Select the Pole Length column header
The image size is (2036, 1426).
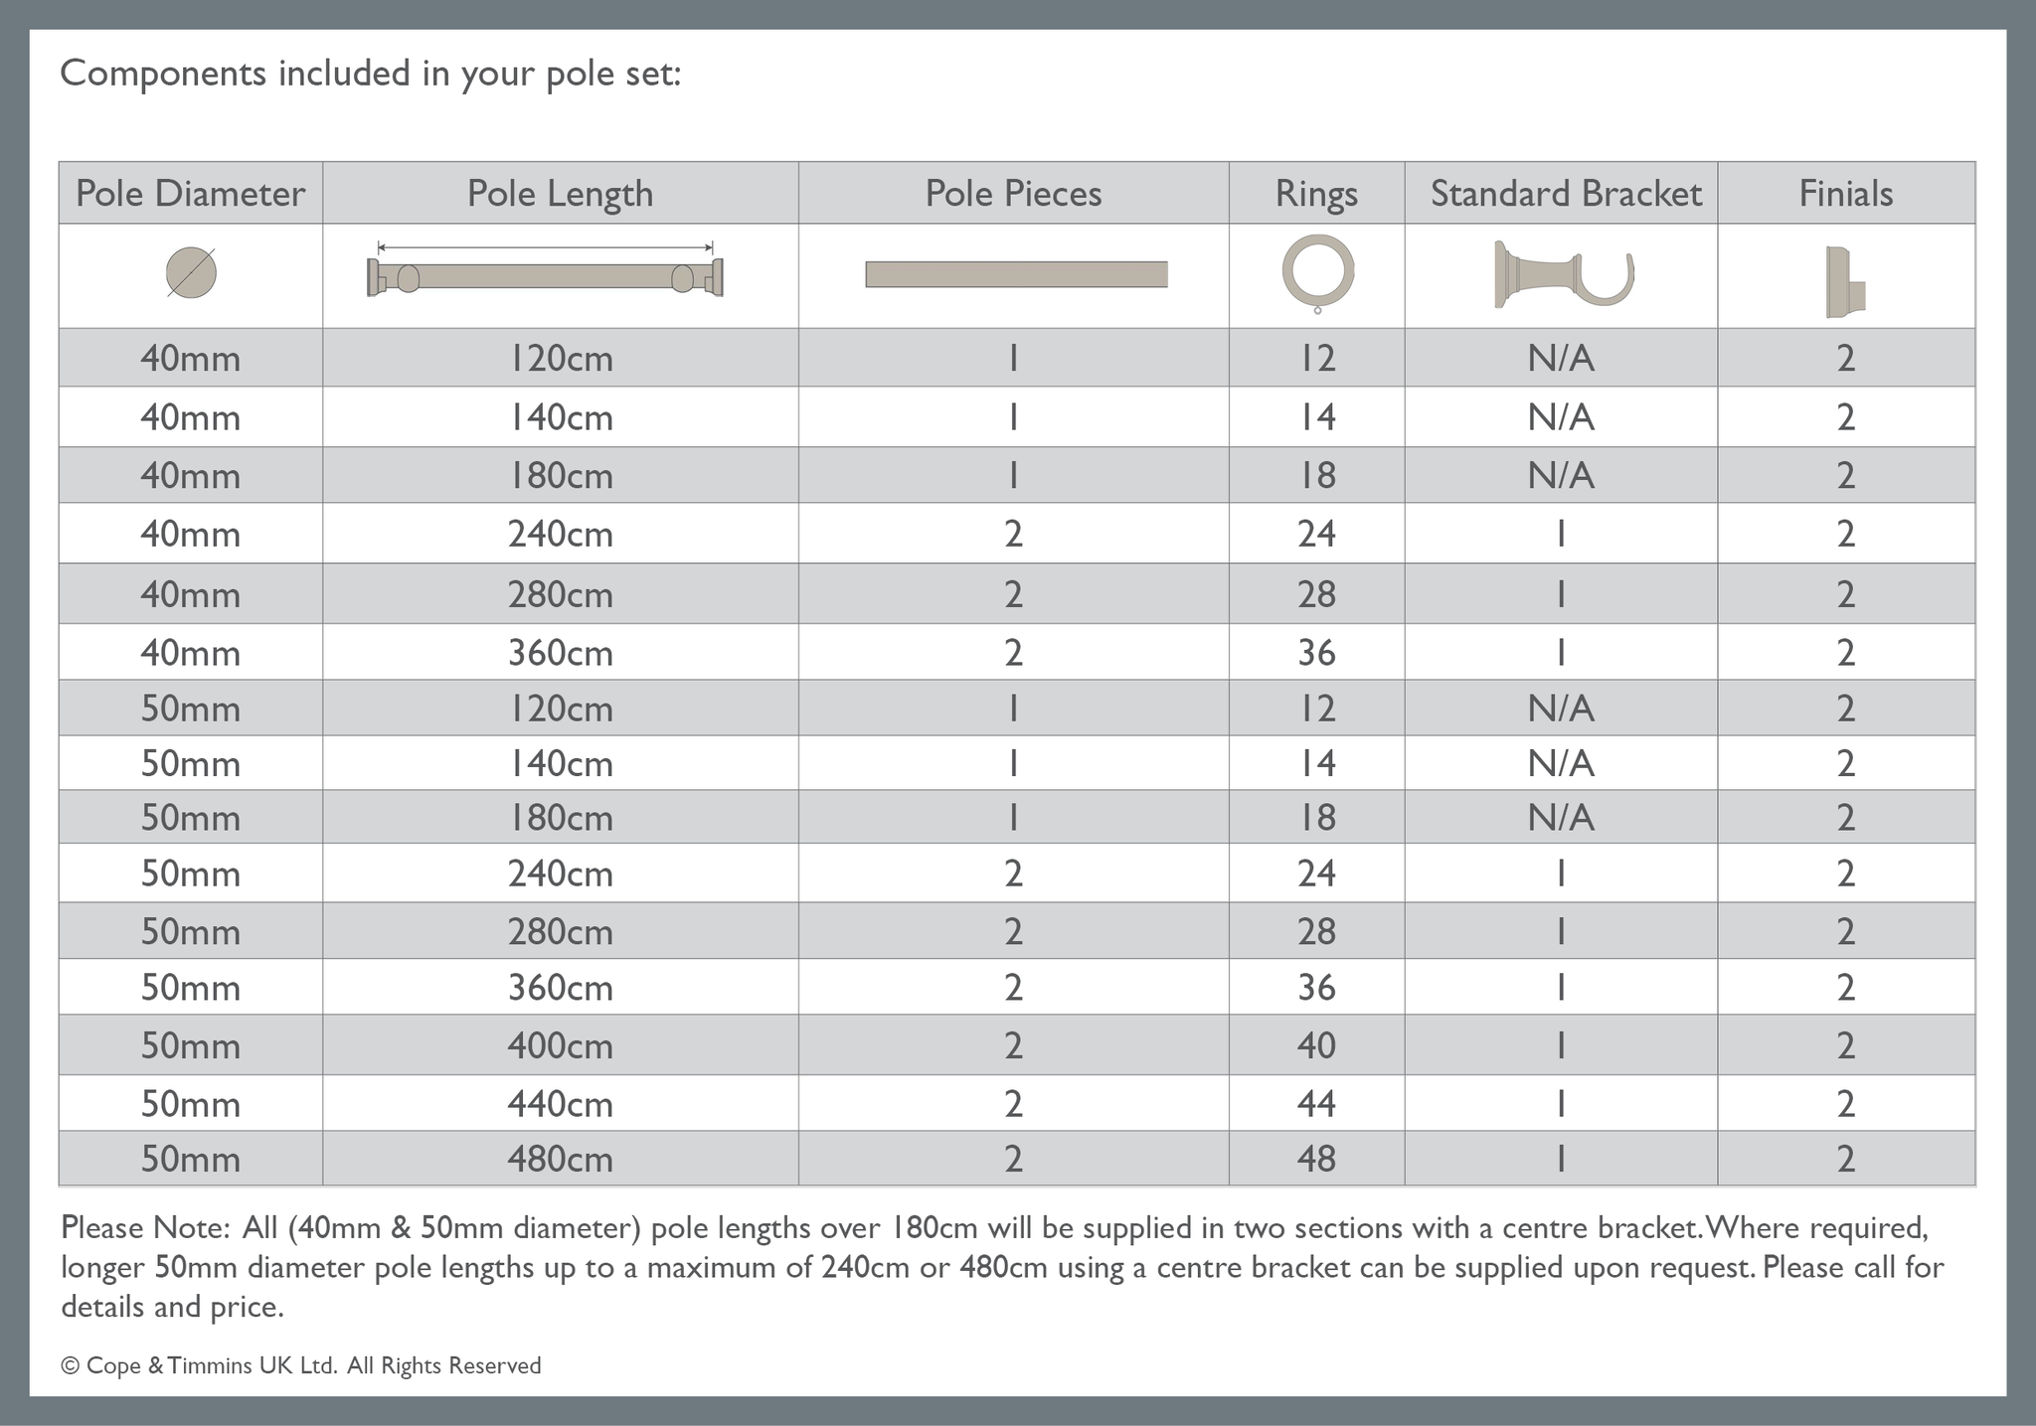[x=561, y=193]
